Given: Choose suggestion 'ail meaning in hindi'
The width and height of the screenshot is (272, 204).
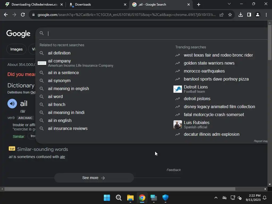Looking at the screenshot, I should point(66,112).
